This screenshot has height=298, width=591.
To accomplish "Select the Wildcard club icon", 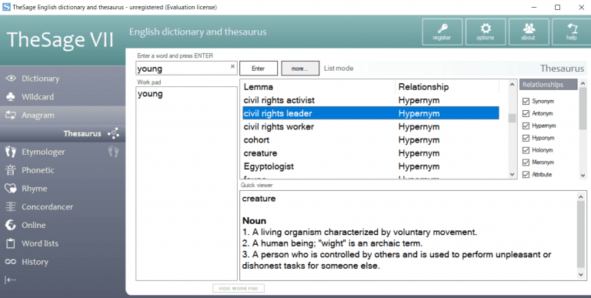I will click(11, 96).
